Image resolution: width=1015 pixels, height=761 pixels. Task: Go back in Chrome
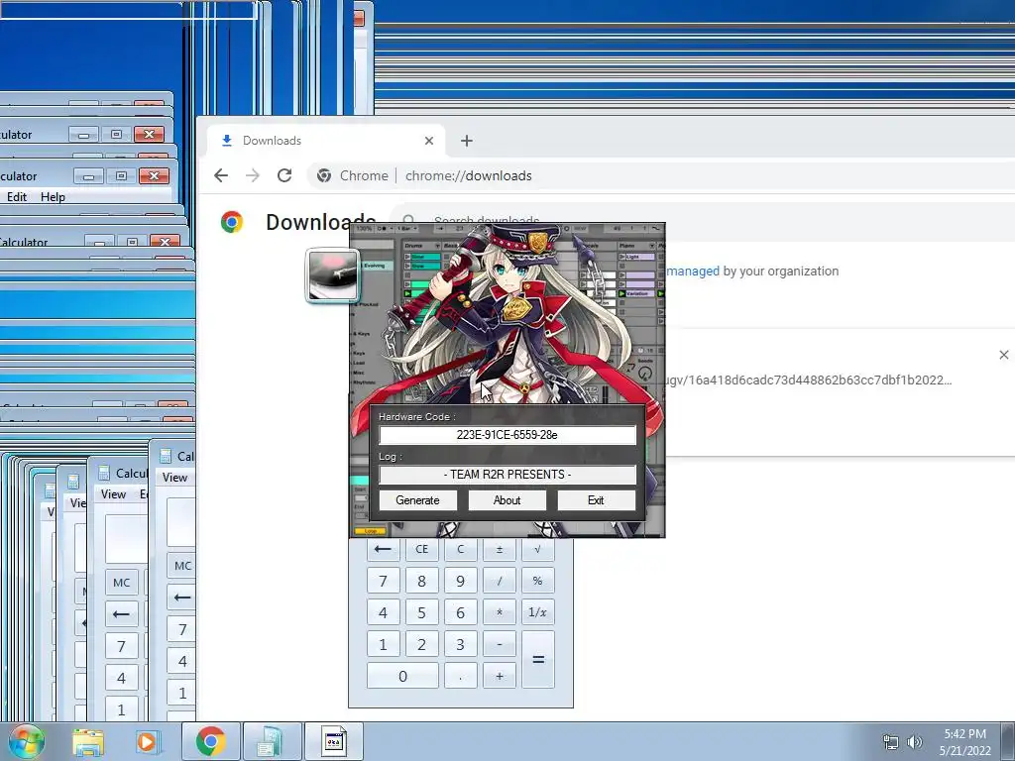point(221,175)
